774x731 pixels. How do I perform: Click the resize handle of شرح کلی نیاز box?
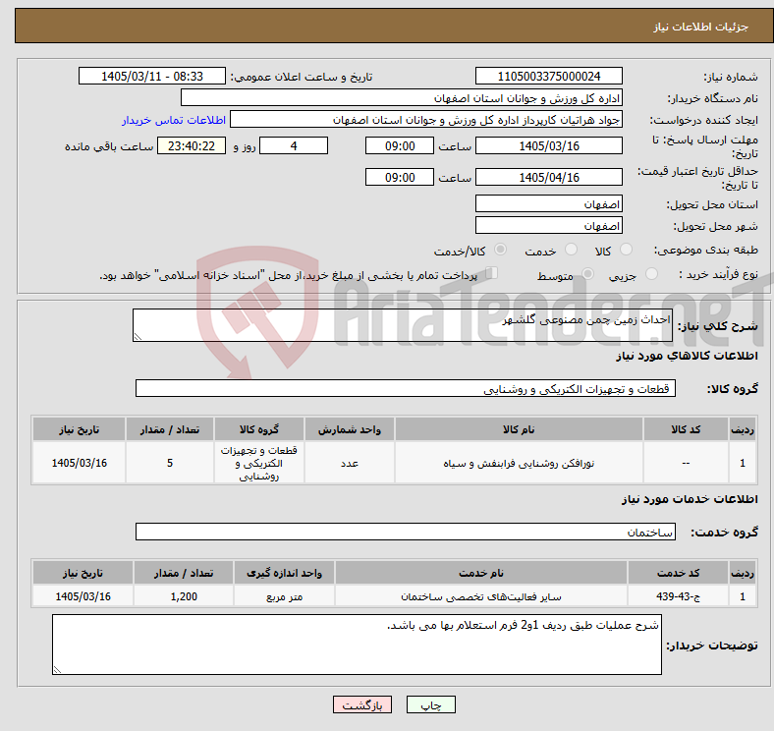coord(138,336)
